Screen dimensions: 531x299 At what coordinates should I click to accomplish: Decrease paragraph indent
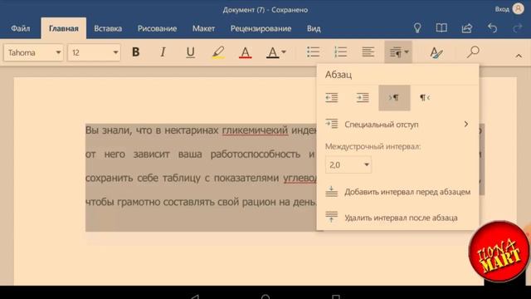pos(332,98)
